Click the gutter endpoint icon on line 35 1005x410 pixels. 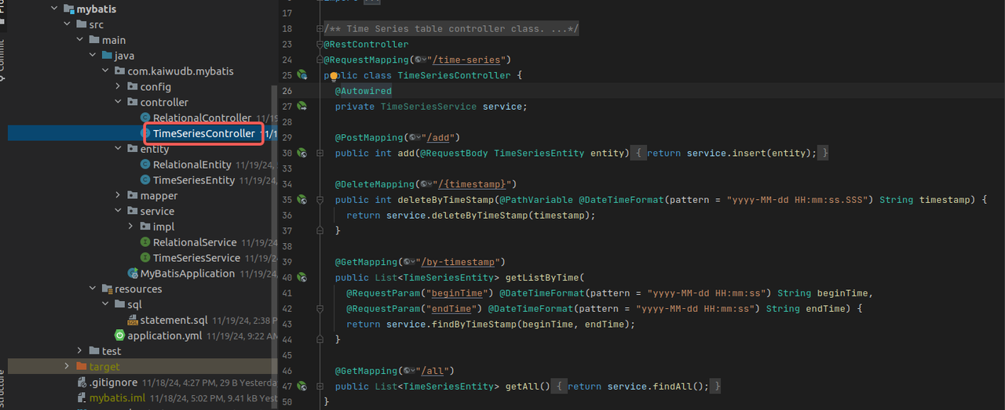click(x=301, y=200)
